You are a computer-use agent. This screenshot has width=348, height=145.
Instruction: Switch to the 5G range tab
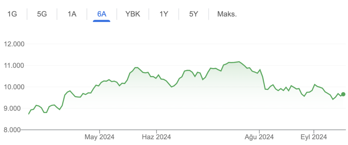[42, 14]
